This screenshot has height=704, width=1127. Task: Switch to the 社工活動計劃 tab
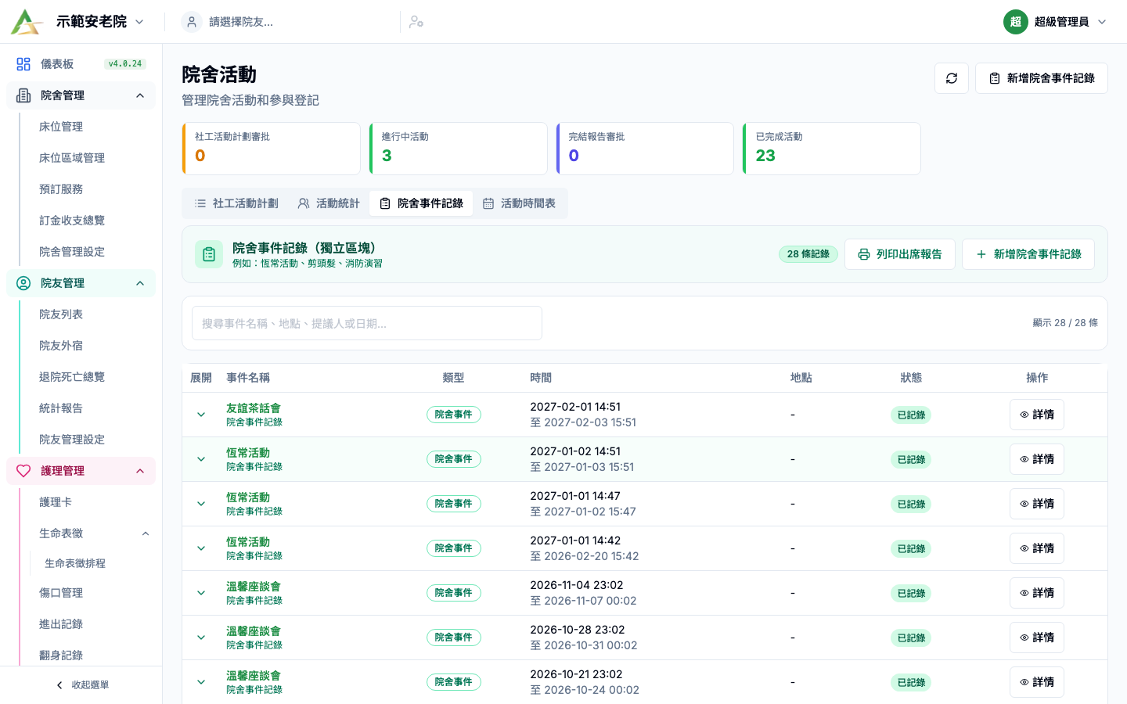pos(236,203)
